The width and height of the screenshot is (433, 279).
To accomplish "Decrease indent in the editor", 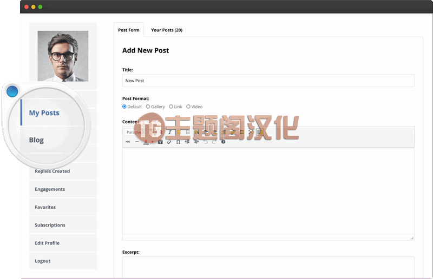I will click(187, 142).
